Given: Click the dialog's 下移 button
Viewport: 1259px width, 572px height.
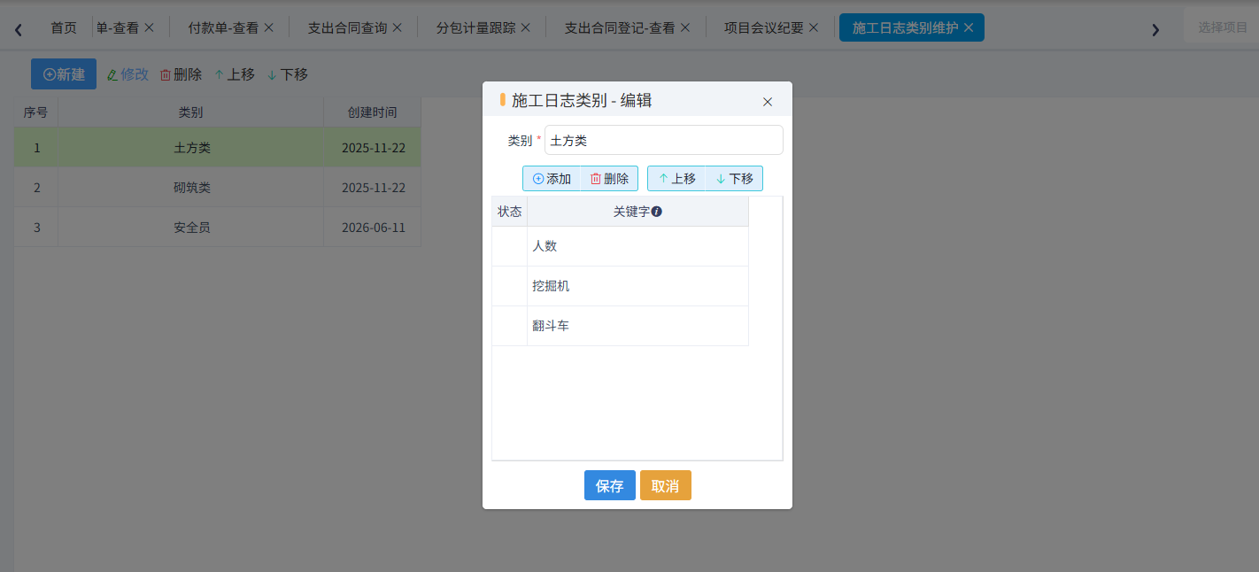Looking at the screenshot, I should click(x=734, y=179).
